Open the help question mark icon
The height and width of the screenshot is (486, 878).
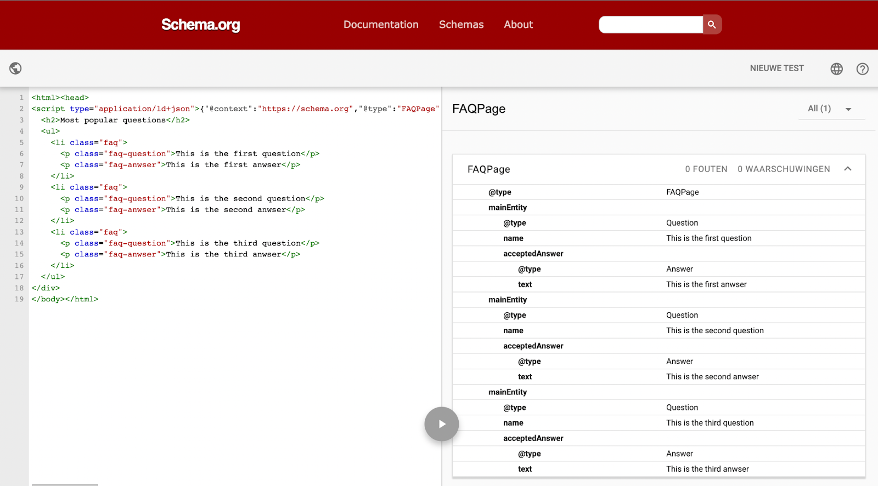click(x=862, y=69)
